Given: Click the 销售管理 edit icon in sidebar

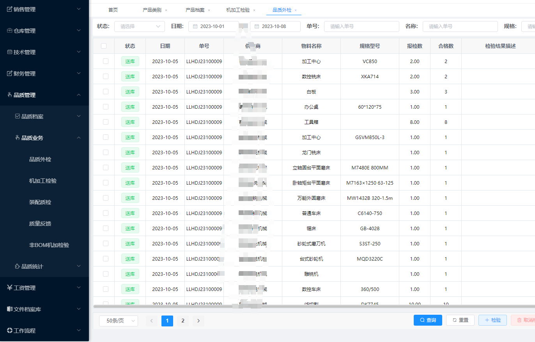Looking at the screenshot, I should 10,9.
